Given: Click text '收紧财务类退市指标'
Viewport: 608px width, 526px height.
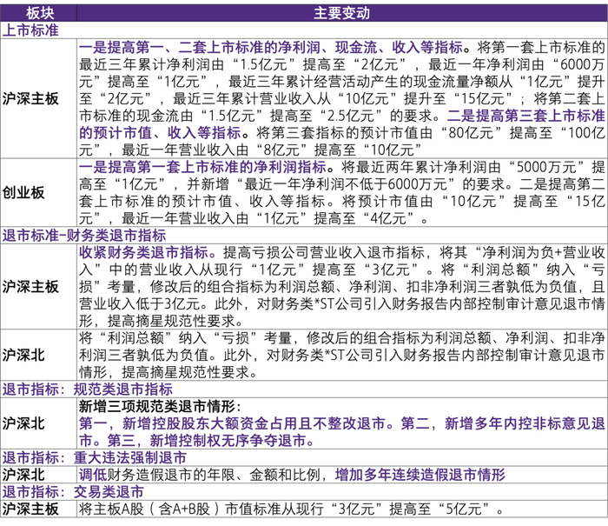Looking at the screenshot, I should pyautogui.click(x=143, y=252).
